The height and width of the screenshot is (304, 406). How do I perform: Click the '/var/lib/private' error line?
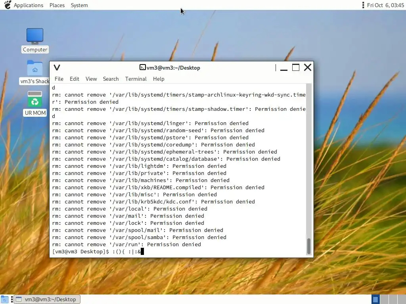pos(139,173)
